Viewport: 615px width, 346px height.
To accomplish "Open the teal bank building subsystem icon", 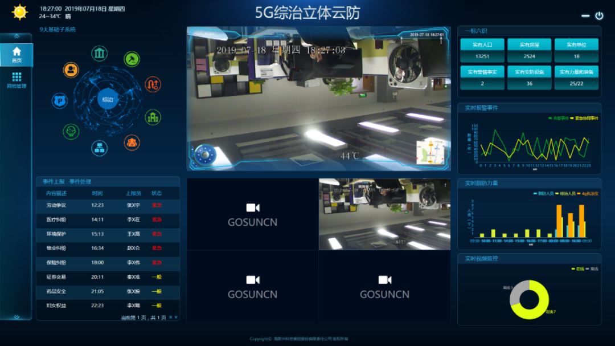I will pyautogui.click(x=100, y=54).
